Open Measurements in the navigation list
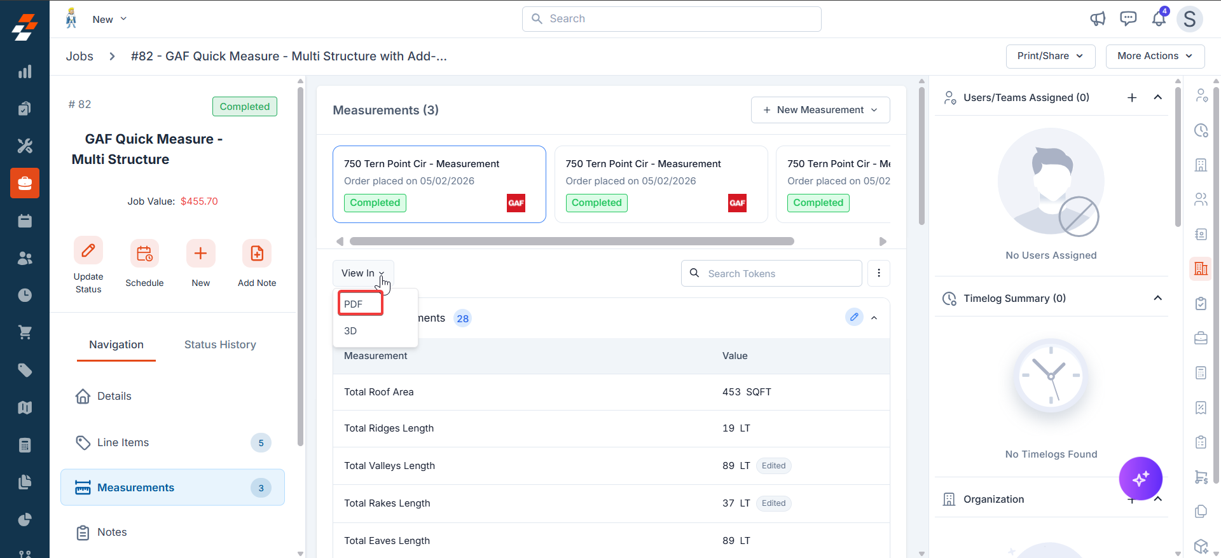This screenshot has width=1221, height=558. [172, 487]
